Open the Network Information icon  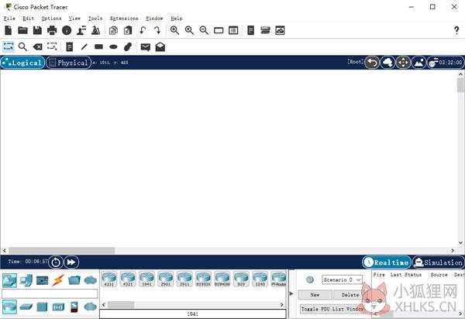pos(67,30)
